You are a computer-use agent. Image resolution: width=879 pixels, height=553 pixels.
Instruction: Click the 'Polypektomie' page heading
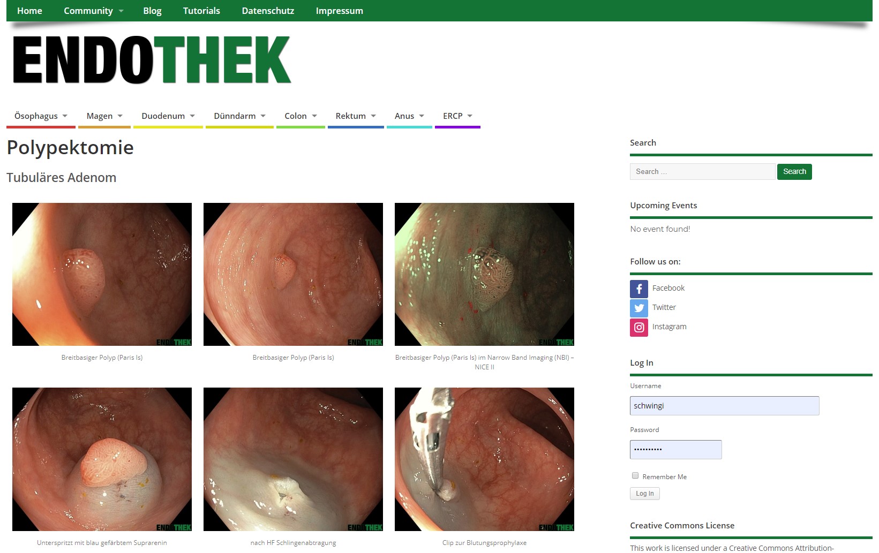[70, 148]
